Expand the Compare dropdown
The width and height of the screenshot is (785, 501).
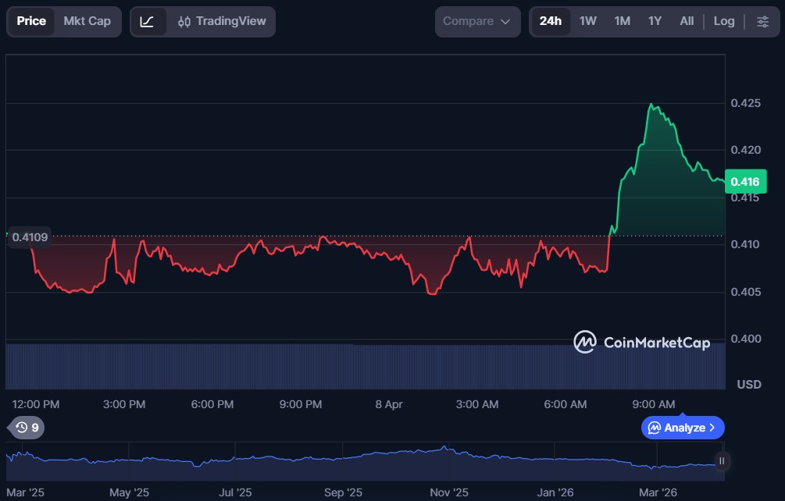(477, 21)
